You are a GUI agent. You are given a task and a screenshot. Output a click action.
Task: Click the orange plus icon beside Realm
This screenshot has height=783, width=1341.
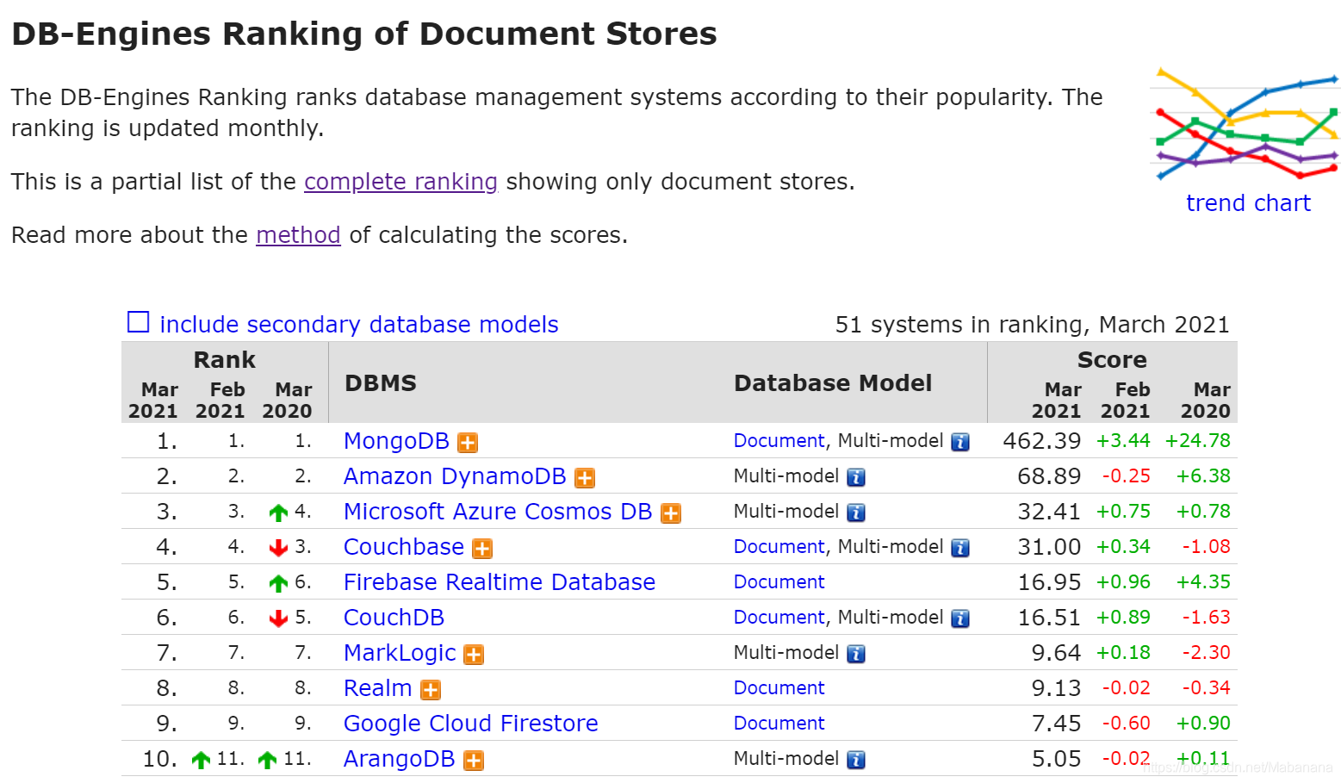[431, 690]
